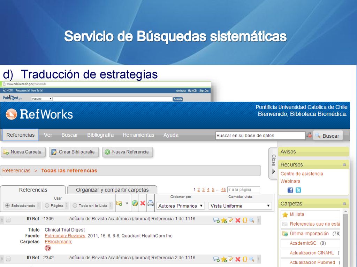Screen dimensions: 357x267
Task: Open the Referencias menu
Action: coord(21,135)
